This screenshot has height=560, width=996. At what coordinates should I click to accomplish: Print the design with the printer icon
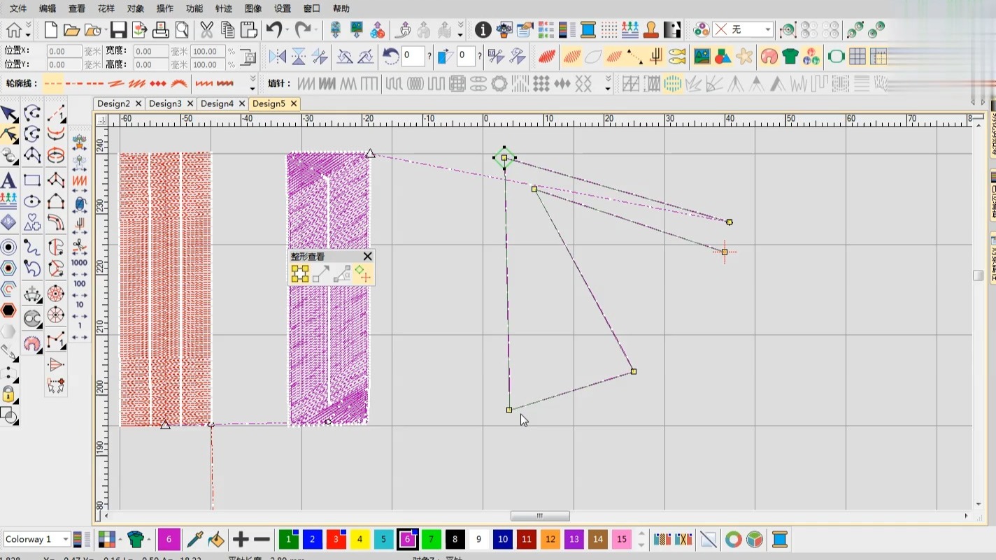point(161,30)
